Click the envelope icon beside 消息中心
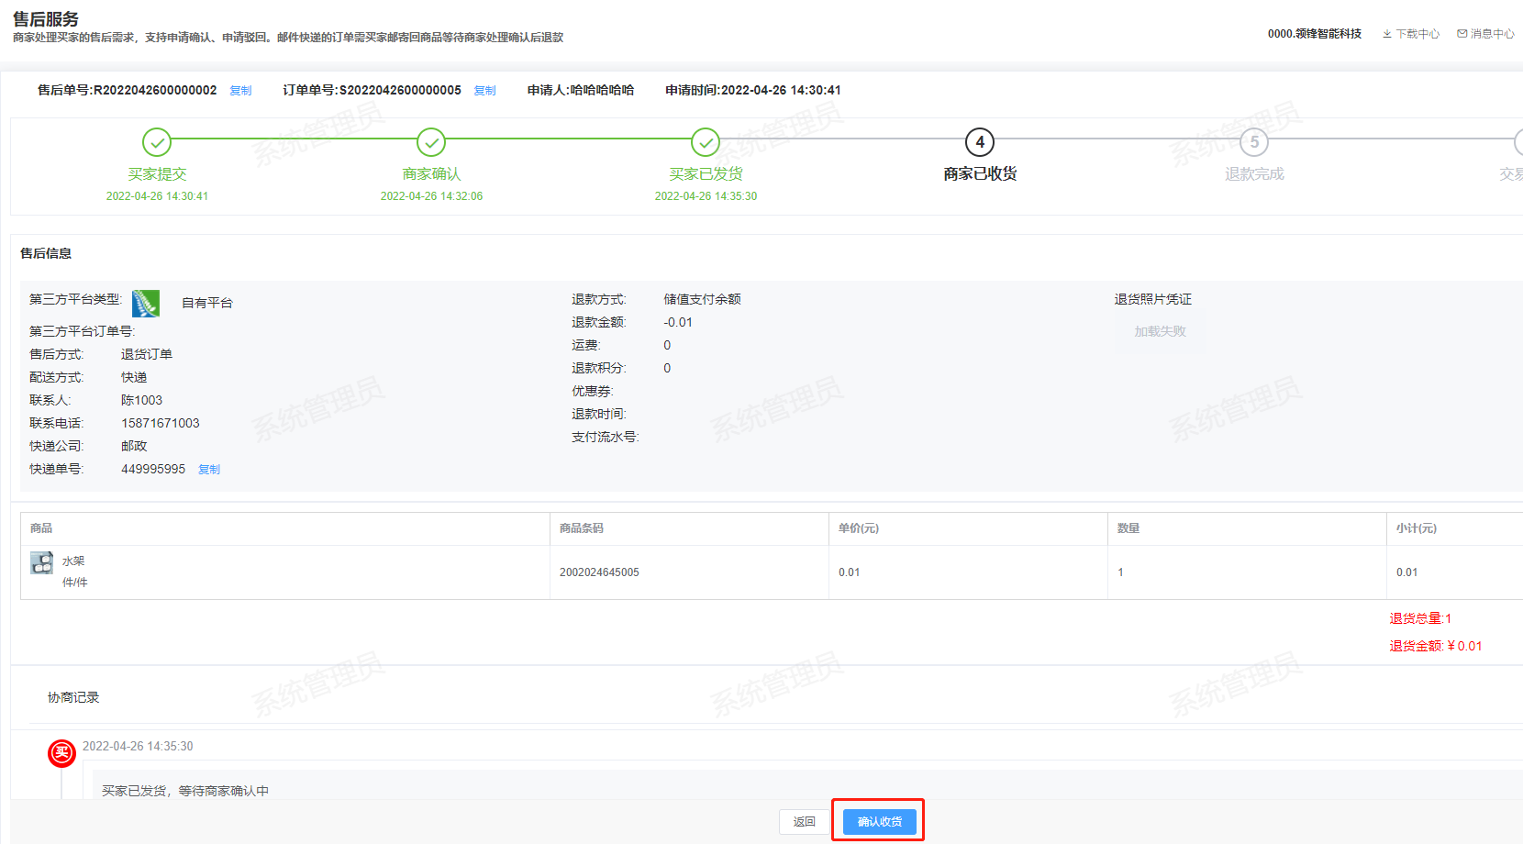Screen dimensions: 1523x844 (x=1462, y=34)
